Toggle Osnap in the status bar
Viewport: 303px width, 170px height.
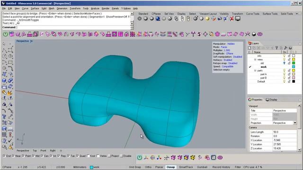coord(170,167)
